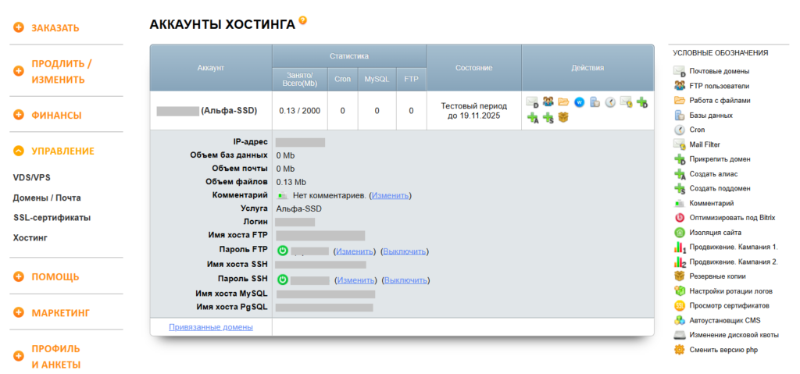This screenshot has width=800, height=374.
Task: Select VDS/VPS in management menu
Action: coord(31,178)
